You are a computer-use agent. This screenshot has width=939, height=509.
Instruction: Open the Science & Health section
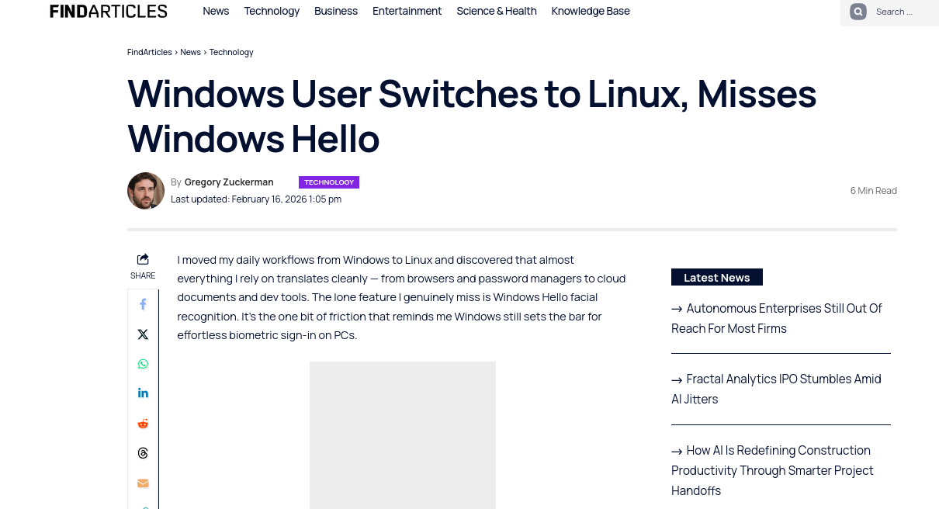(x=497, y=11)
